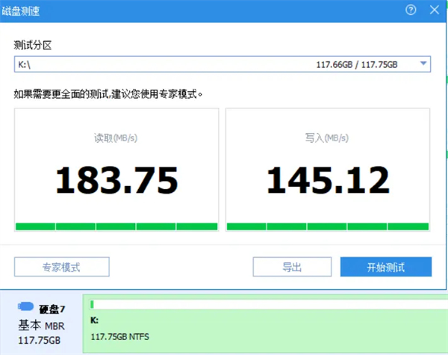This screenshot has width=448, height=355.
Task: Close the 磁盘测速 dialog
Action: pos(433,10)
